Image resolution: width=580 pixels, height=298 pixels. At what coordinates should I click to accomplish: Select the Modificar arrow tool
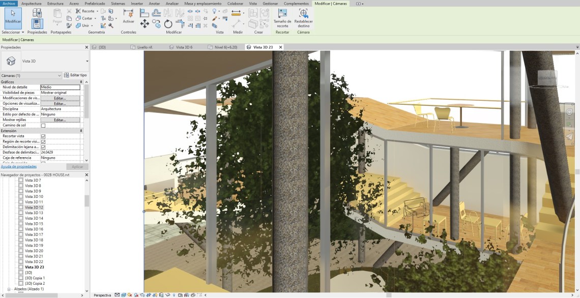point(13,18)
